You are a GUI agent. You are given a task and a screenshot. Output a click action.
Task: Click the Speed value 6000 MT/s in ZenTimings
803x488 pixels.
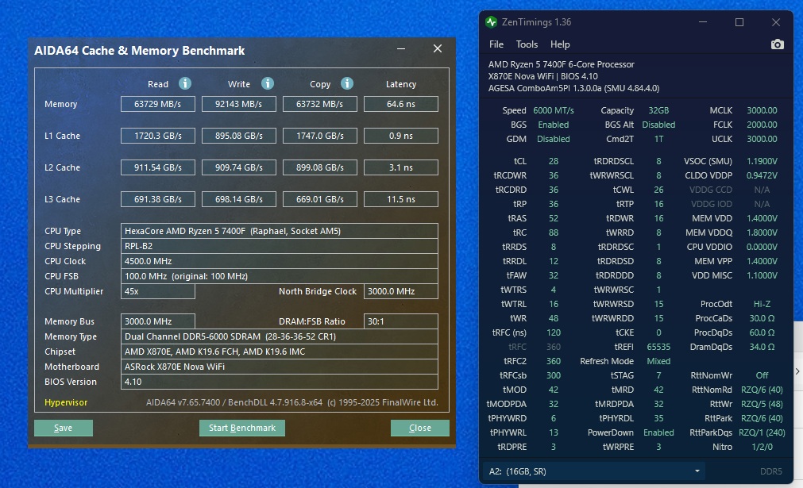point(553,110)
